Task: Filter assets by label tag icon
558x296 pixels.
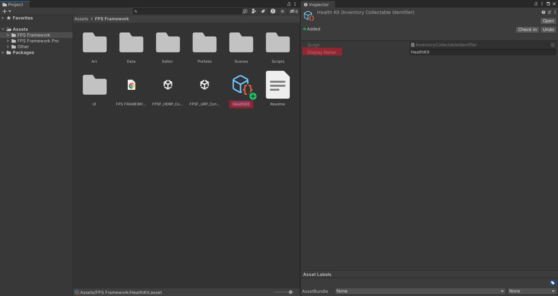Action: pyautogui.click(x=263, y=11)
